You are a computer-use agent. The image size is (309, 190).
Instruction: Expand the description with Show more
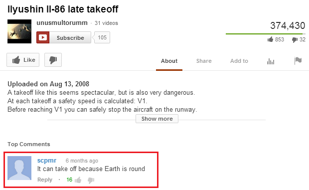(x=157, y=119)
